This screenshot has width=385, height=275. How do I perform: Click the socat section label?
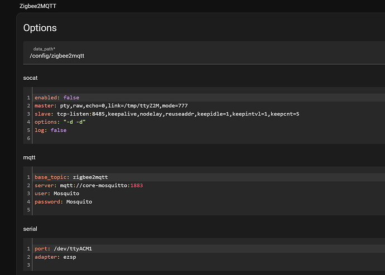click(x=31, y=79)
